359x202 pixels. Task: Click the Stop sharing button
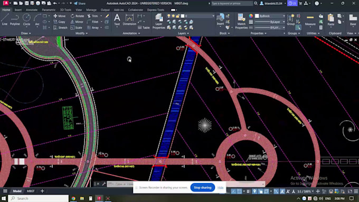tap(203, 188)
